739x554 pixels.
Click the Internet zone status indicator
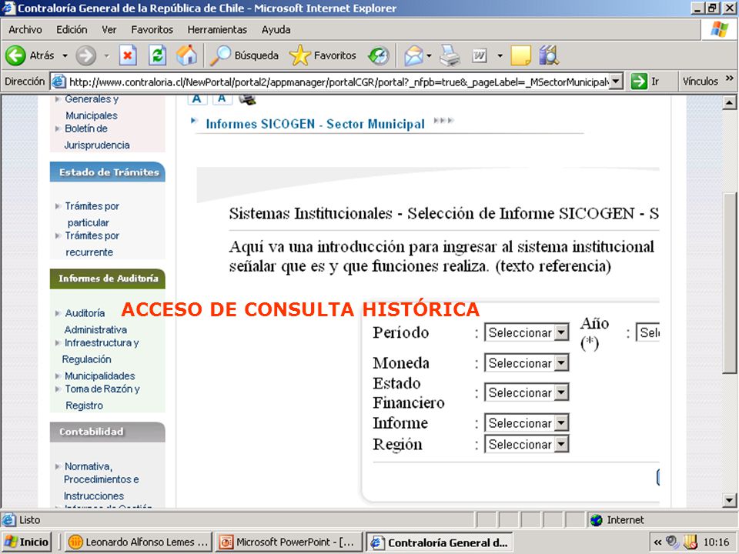click(617, 520)
